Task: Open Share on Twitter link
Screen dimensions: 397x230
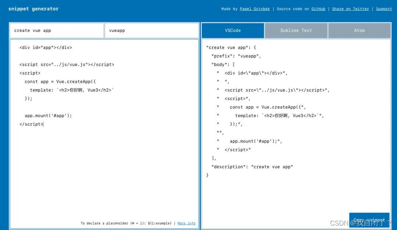Action: [x=350, y=9]
